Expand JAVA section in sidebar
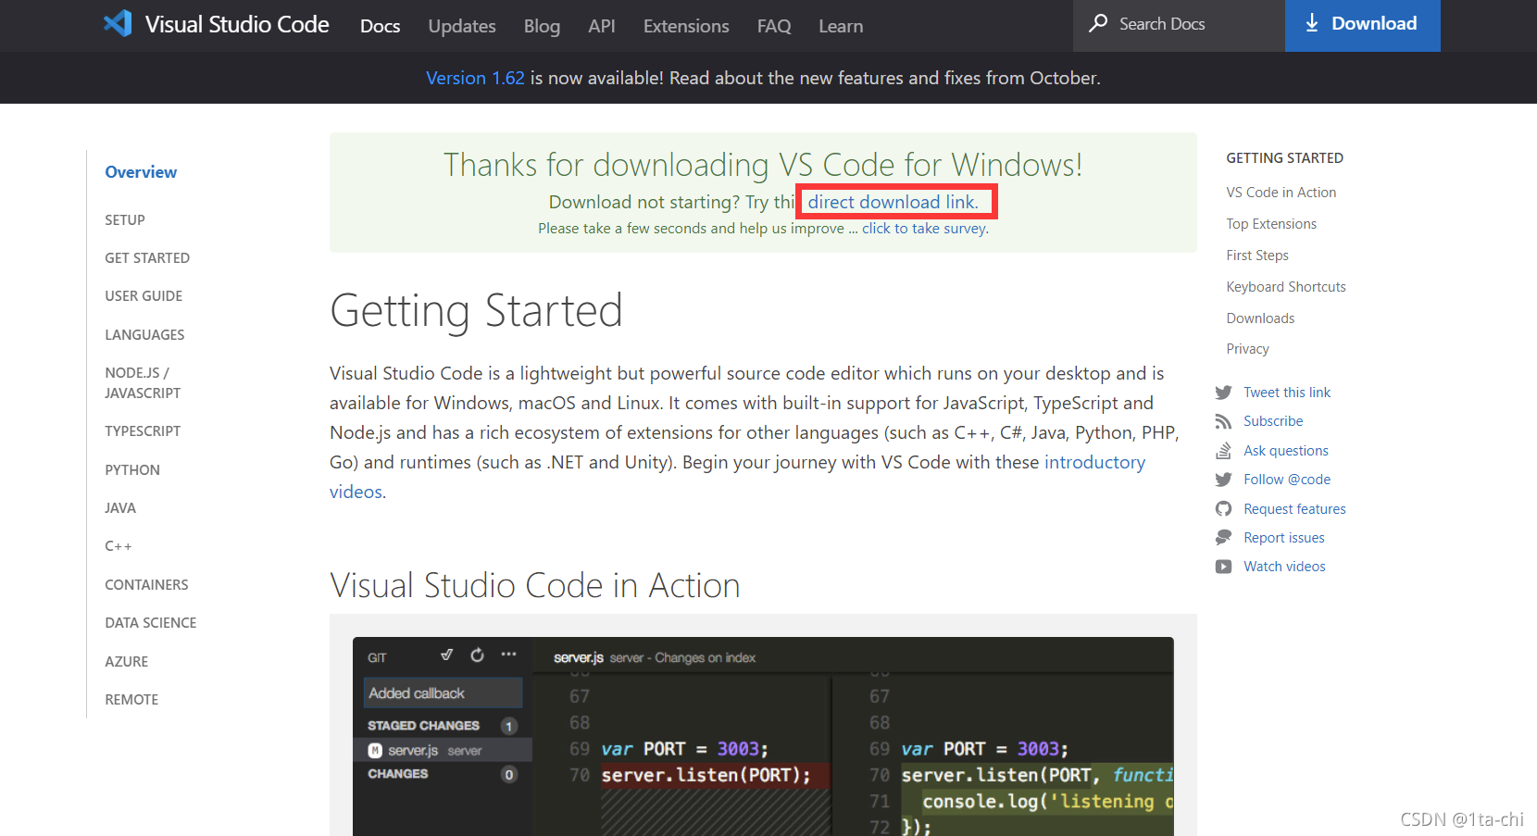Image resolution: width=1537 pixels, height=836 pixels. click(x=120, y=508)
